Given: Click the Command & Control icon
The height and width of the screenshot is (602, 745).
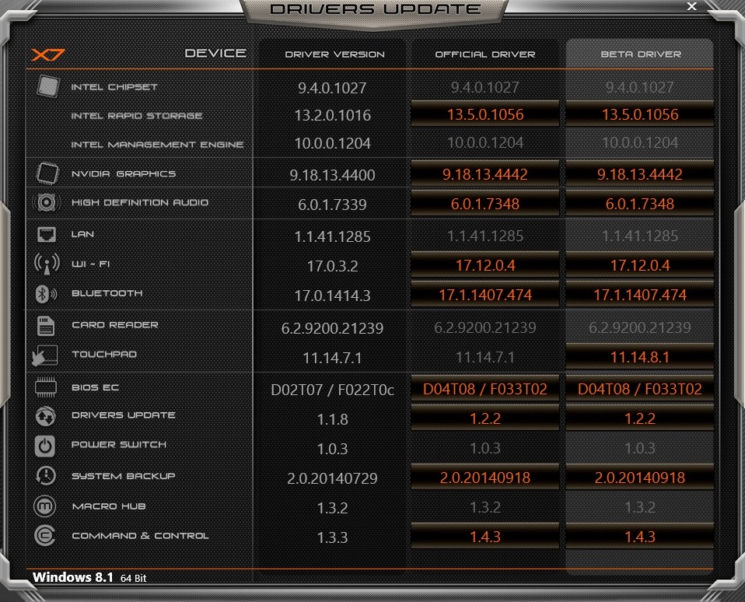Looking at the screenshot, I should (45, 536).
